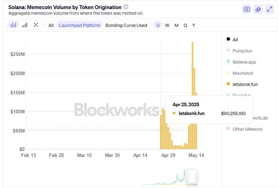Open the info icon beside chart title
The height and width of the screenshot is (188, 278).
click(126, 7)
